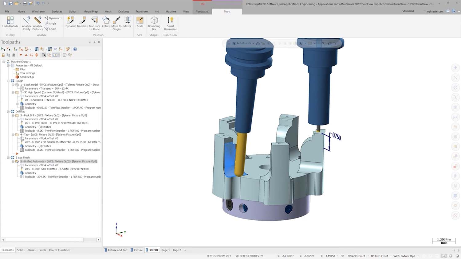Image resolution: width=461 pixels, height=259 pixels.
Task: Switch to the Planes manager tab
Action: tap(31, 250)
